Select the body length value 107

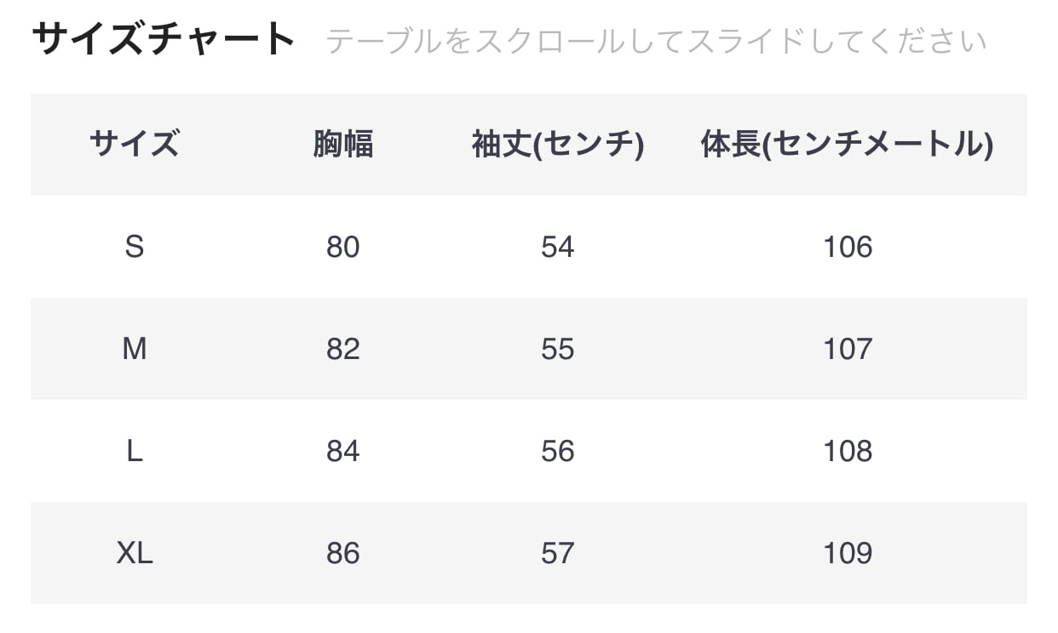point(848,349)
